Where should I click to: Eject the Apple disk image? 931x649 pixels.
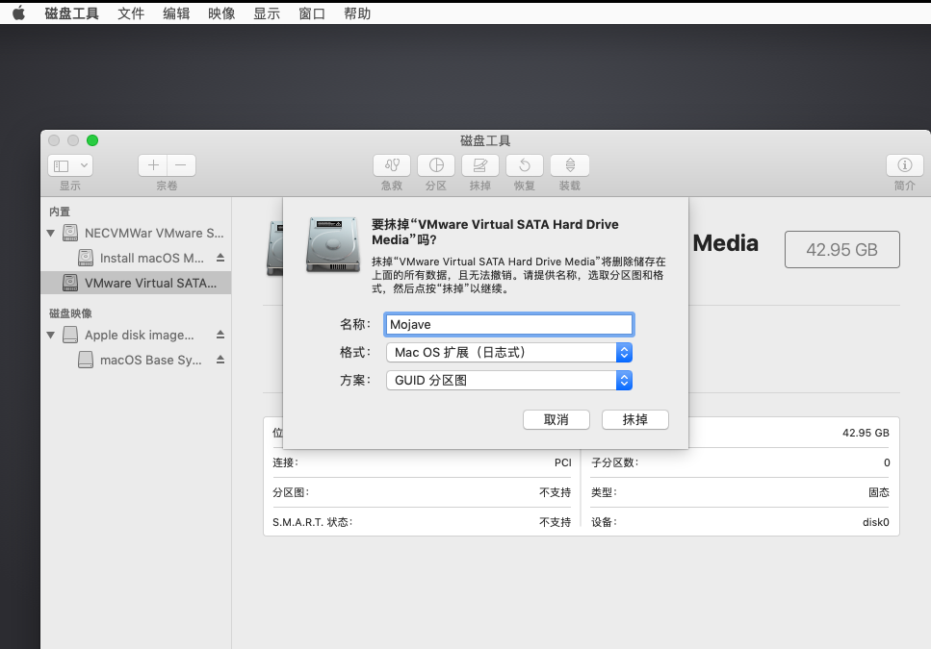220,335
